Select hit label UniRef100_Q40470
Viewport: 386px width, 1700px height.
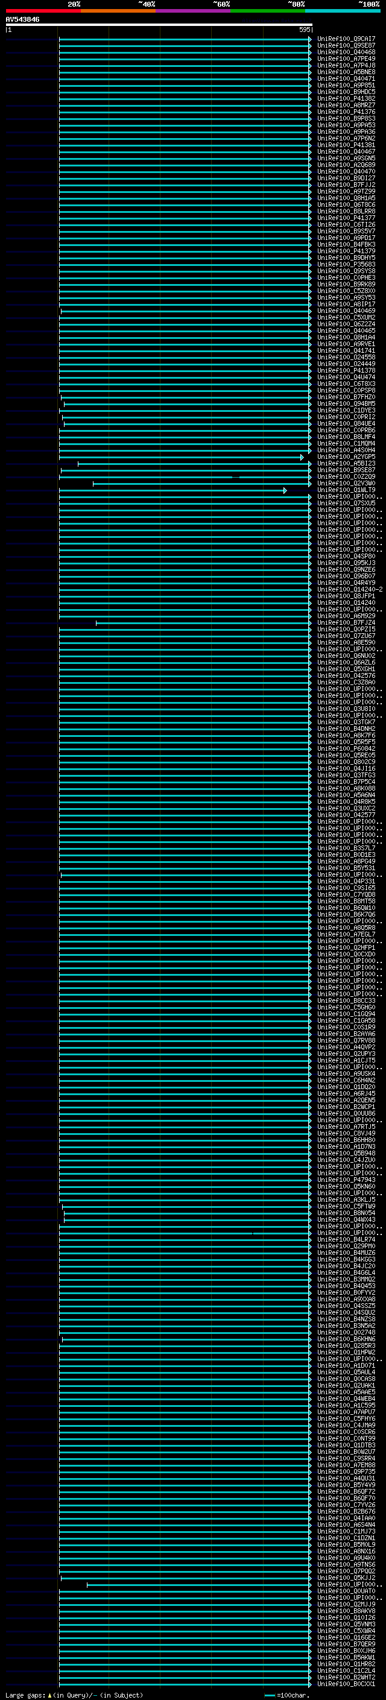[346, 172]
